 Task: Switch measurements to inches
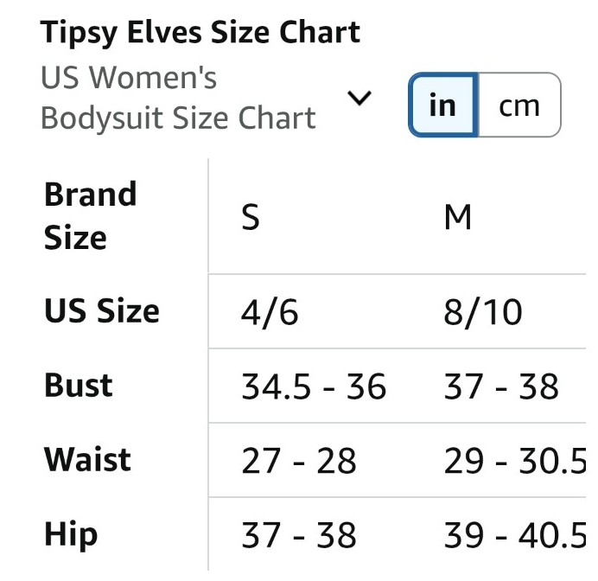point(442,105)
